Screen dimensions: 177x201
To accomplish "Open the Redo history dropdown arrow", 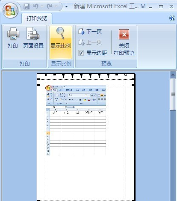I will point(56,6).
